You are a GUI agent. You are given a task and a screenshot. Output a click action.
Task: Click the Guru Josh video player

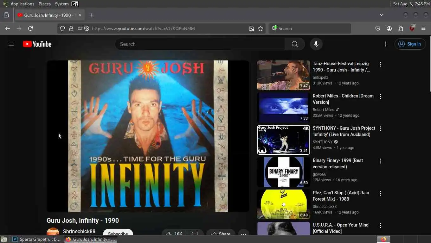coord(148,136)
